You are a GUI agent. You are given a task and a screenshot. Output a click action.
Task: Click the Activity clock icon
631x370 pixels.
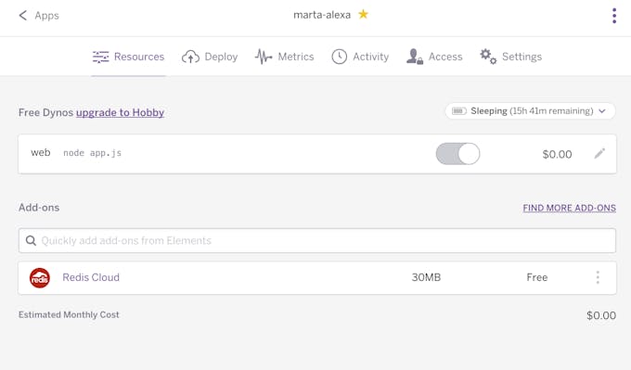340,57
